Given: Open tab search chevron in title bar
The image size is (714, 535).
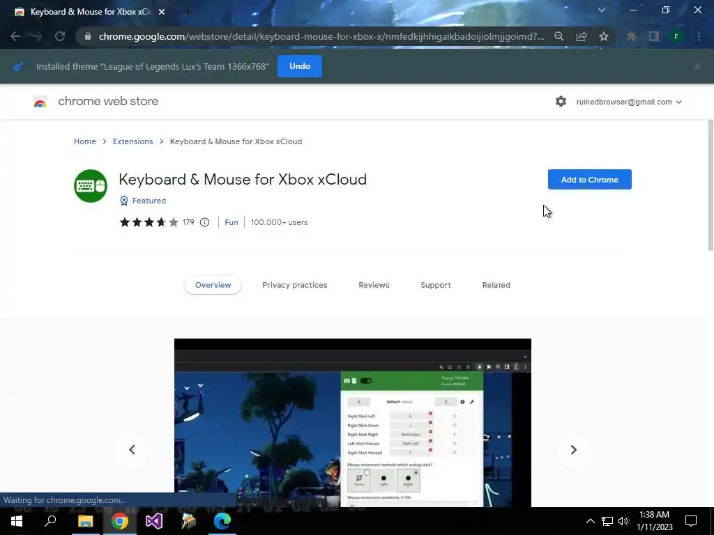Looking at the screenshot, I should coord(602,10).
